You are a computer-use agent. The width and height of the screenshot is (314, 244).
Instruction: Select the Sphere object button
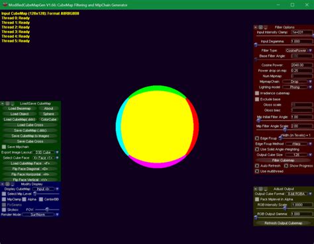tap(48, 114)
